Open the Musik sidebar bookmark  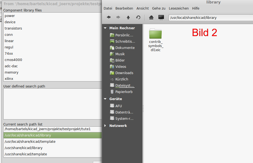coord(117,54)
